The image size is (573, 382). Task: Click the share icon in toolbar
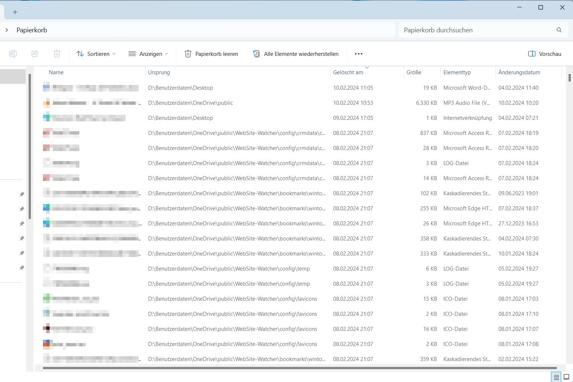[x=35, y=54]
